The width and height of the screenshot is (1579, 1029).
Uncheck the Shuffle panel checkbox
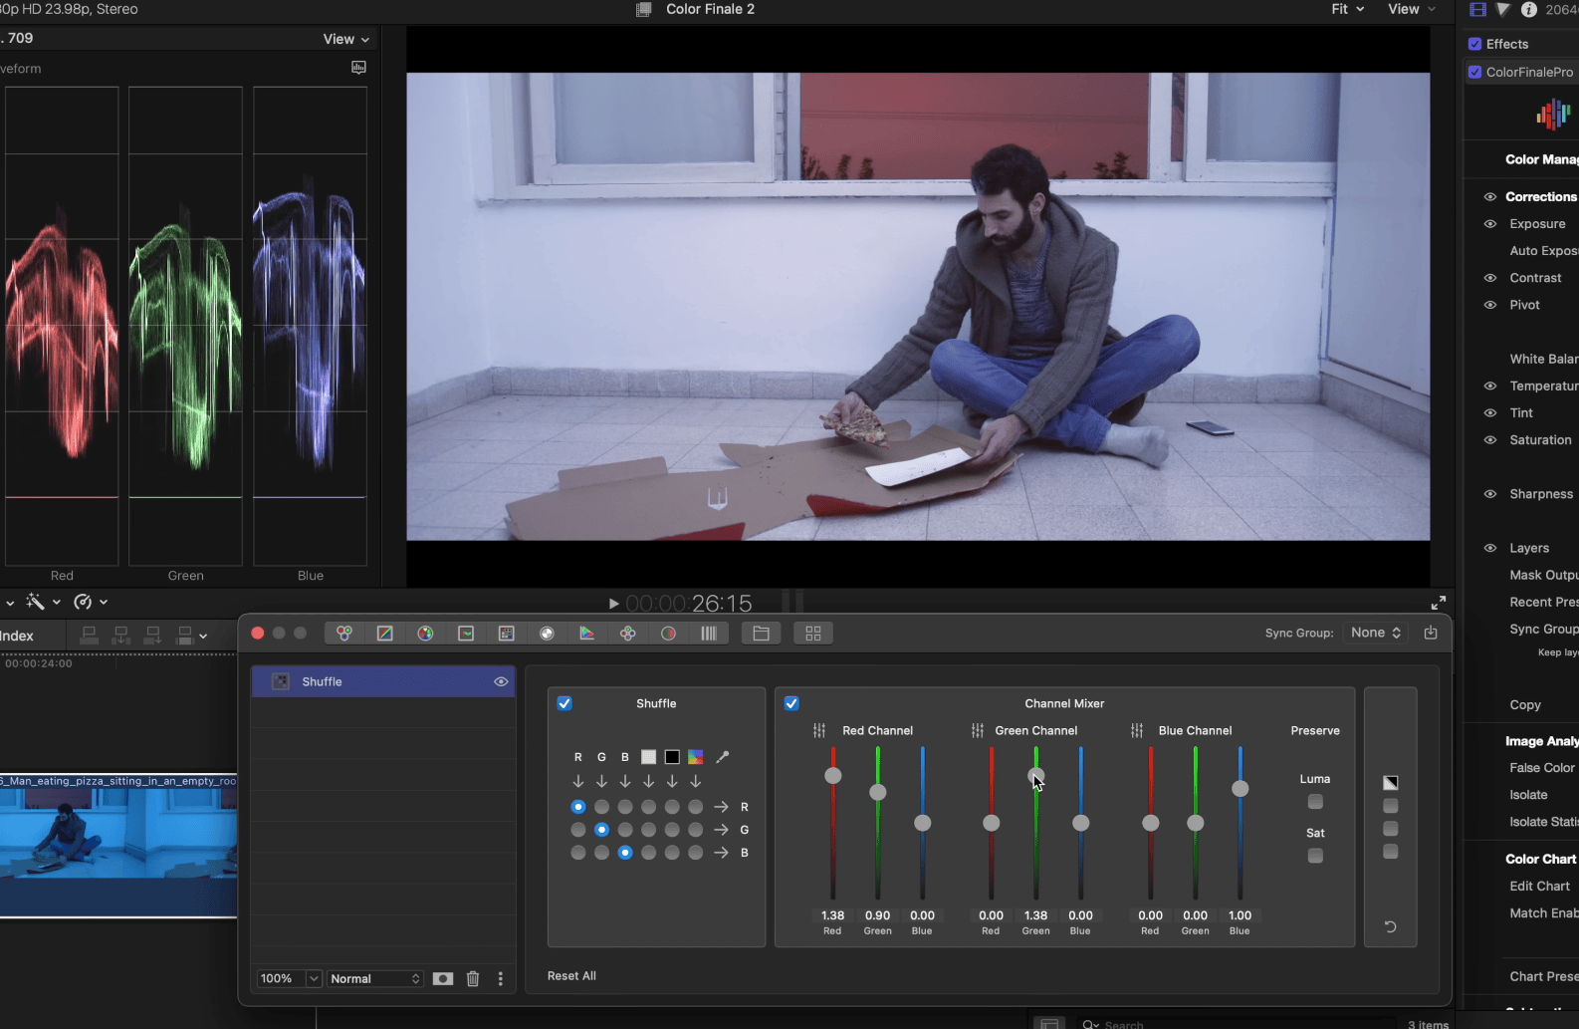tap(564, 703)
